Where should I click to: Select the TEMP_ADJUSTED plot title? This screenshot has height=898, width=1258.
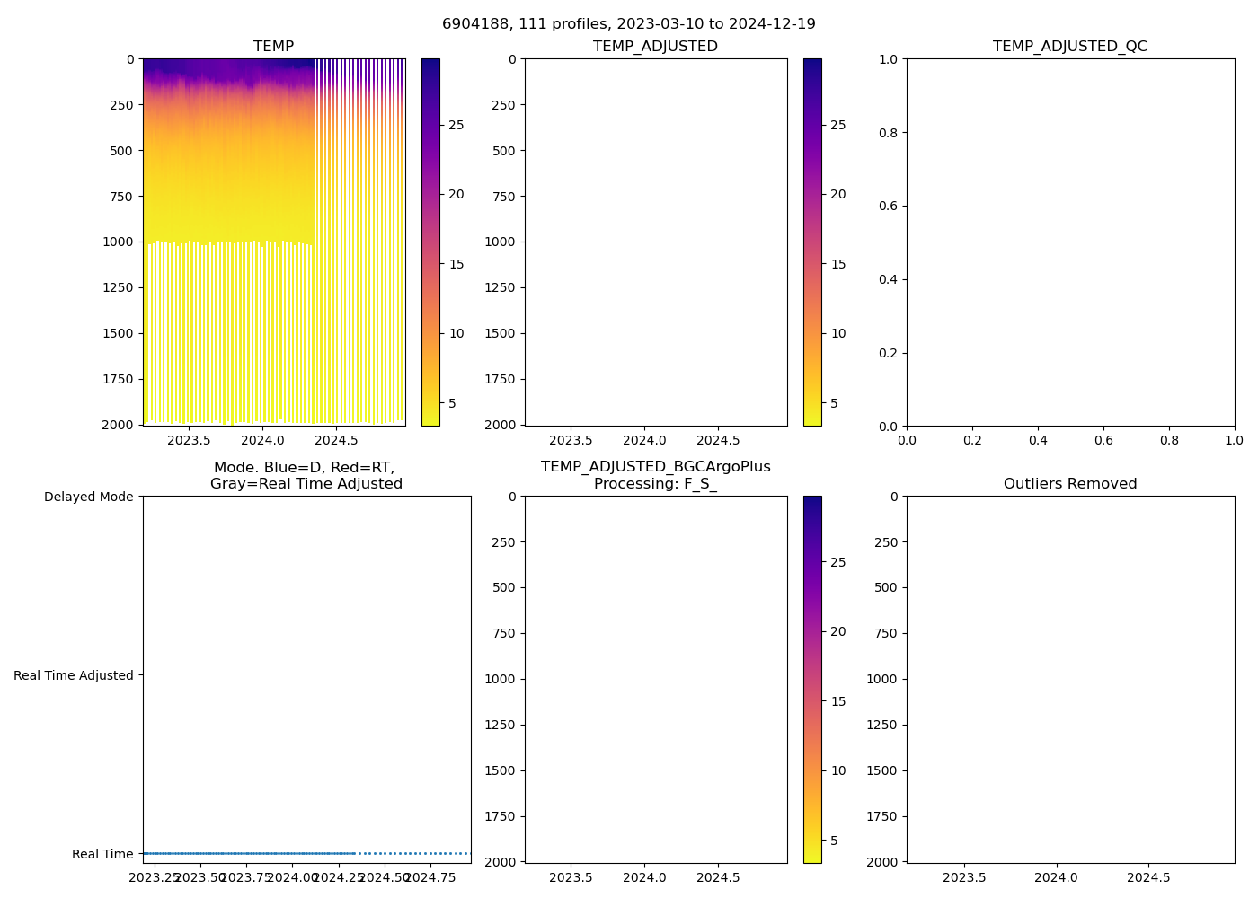pos(655,47)
